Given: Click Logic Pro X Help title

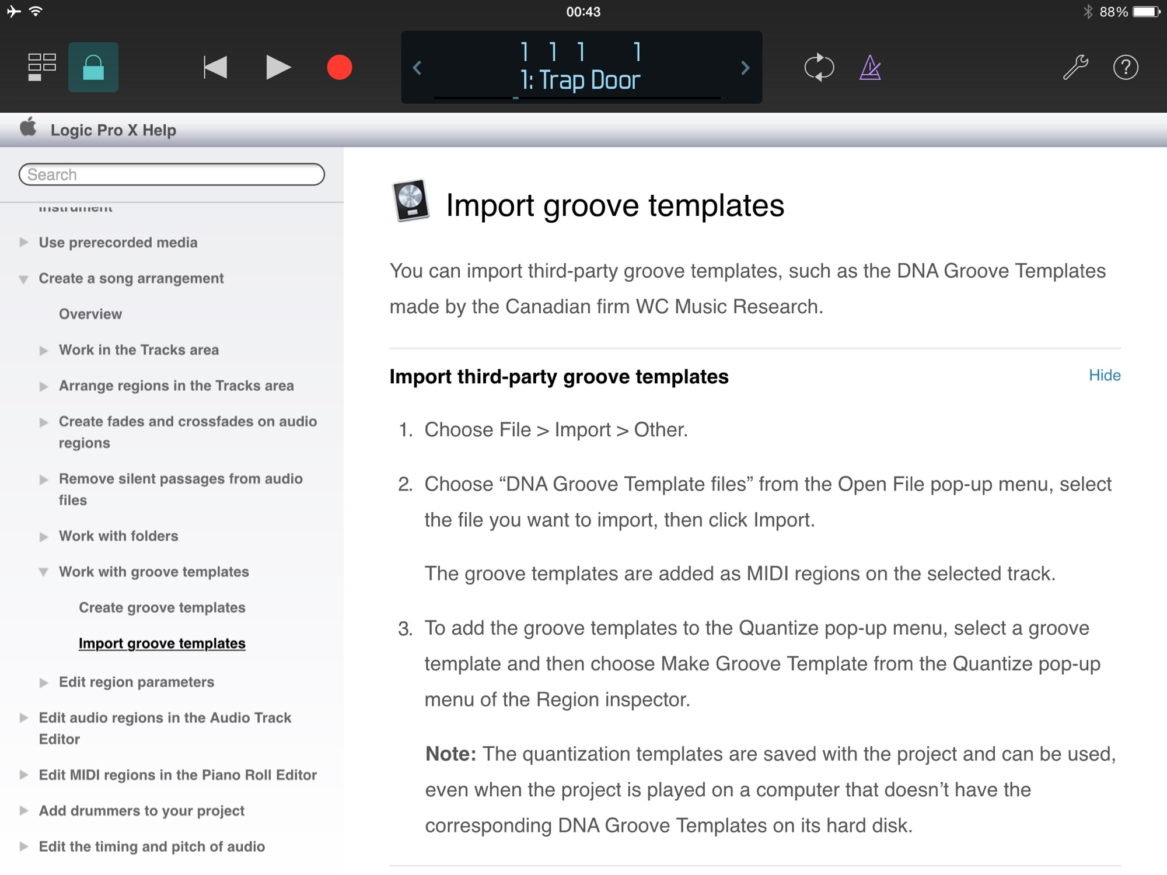Looking at the screenshot, I should [x=113, y=130].
